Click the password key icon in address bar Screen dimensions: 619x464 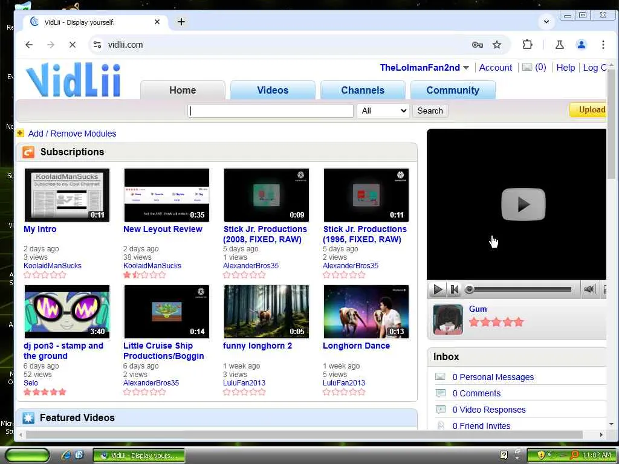pyautogui.click(x=478, y=45)
